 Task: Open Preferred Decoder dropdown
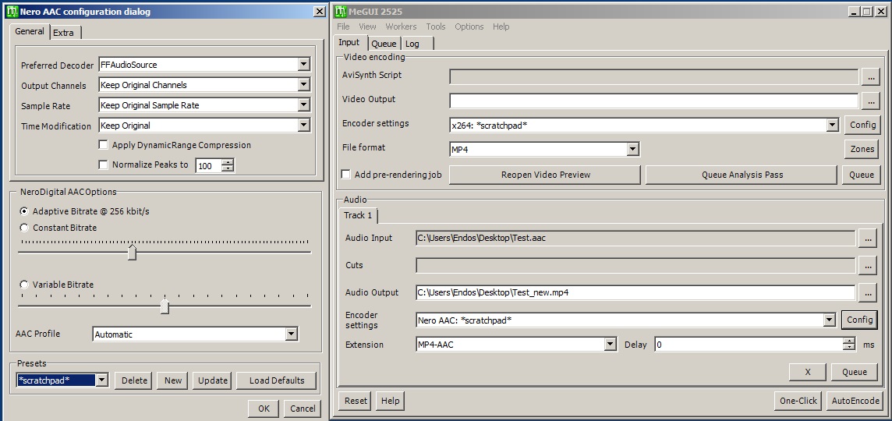304,65
